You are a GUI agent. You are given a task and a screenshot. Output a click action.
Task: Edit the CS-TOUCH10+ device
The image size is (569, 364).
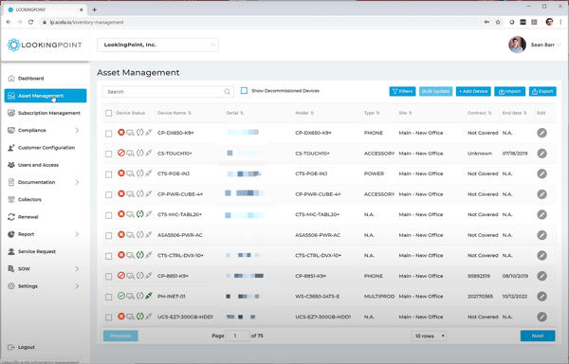[541, 154]
